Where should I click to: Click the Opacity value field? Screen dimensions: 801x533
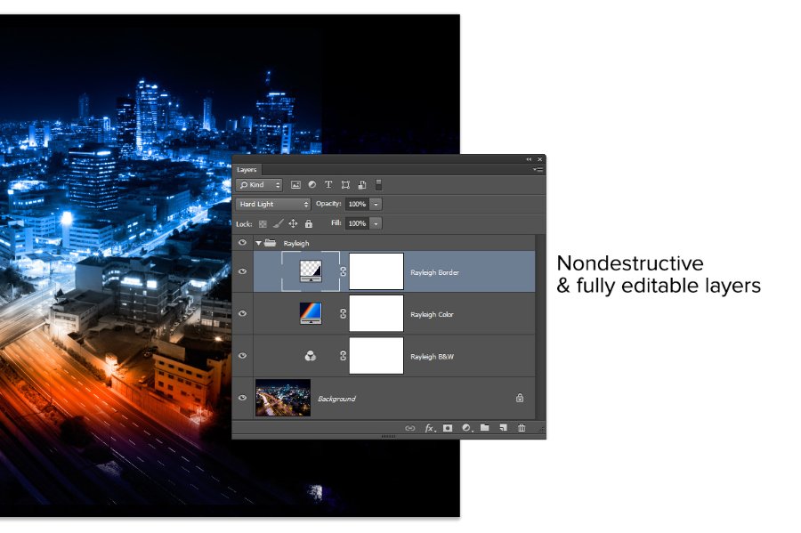(358, 205)
